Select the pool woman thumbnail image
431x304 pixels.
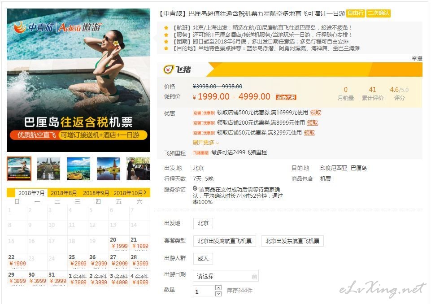pyautogui.click(x=19, y=169)
